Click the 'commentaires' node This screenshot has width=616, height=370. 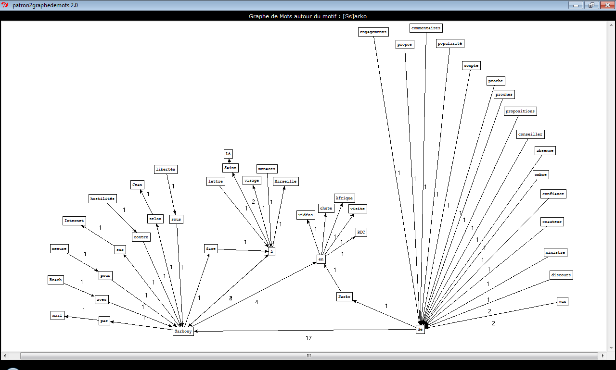(x=426, y=28)
